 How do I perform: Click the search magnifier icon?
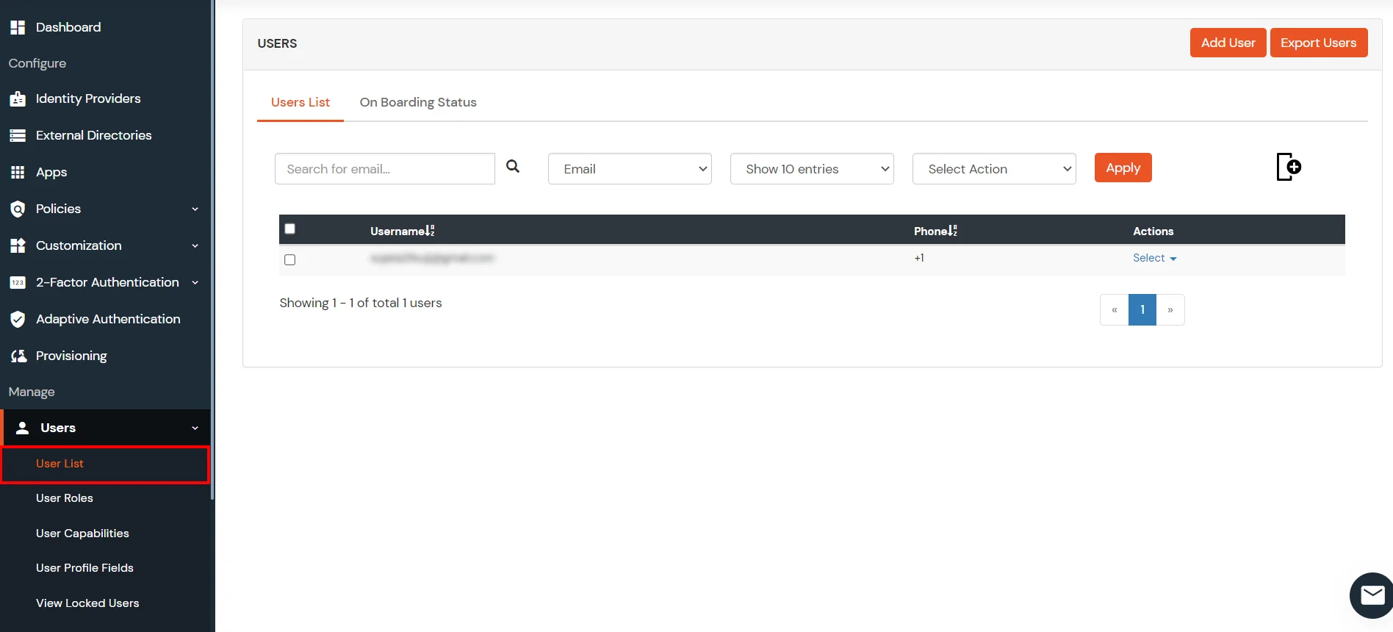tap(513, 167)
